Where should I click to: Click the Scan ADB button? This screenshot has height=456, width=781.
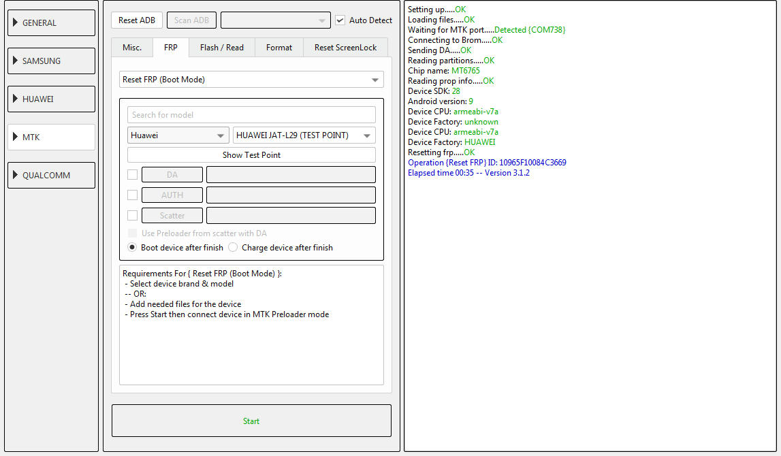[x=192, y=20]
